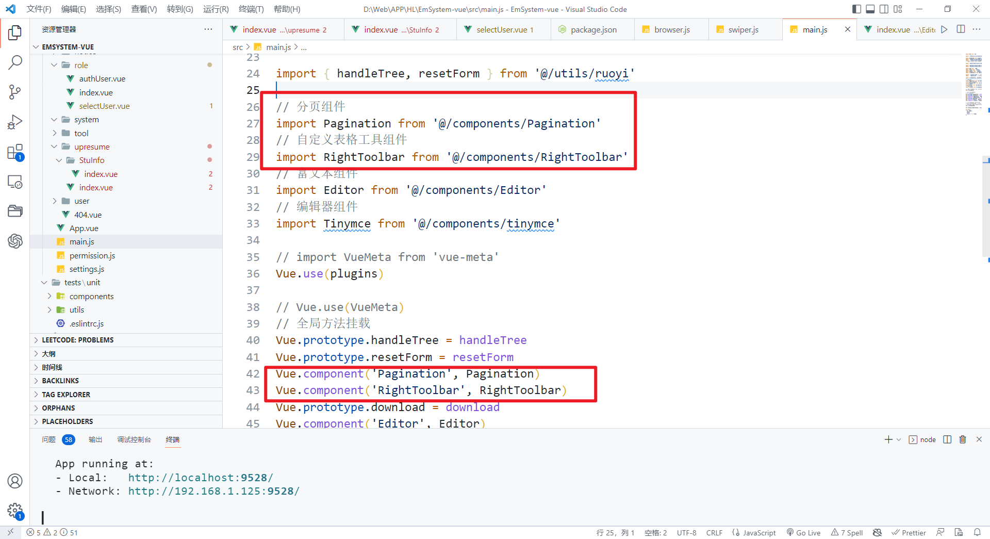Open permission.js in the explorer tree
The height and width of the screenshot is (539, 990).
pos(92,255)
